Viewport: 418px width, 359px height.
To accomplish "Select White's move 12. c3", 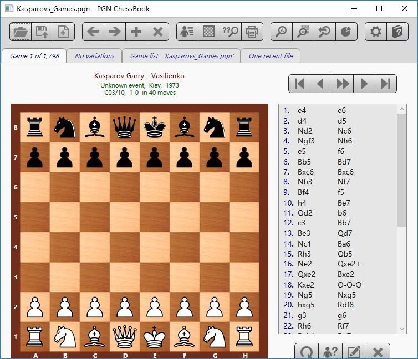I will [x=302, y=223].
